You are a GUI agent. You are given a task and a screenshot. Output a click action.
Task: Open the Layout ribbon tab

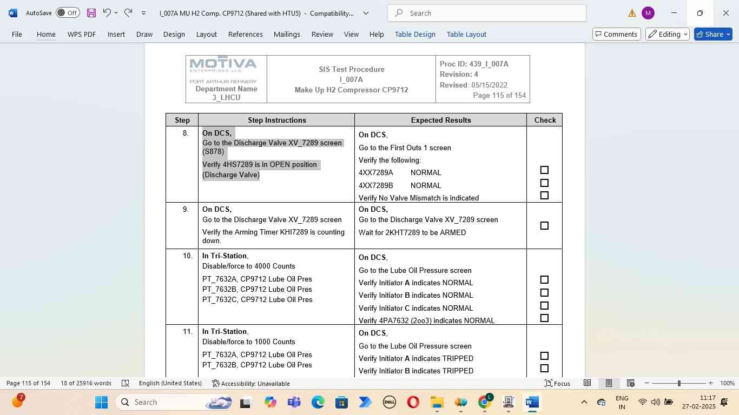(206, 34)
